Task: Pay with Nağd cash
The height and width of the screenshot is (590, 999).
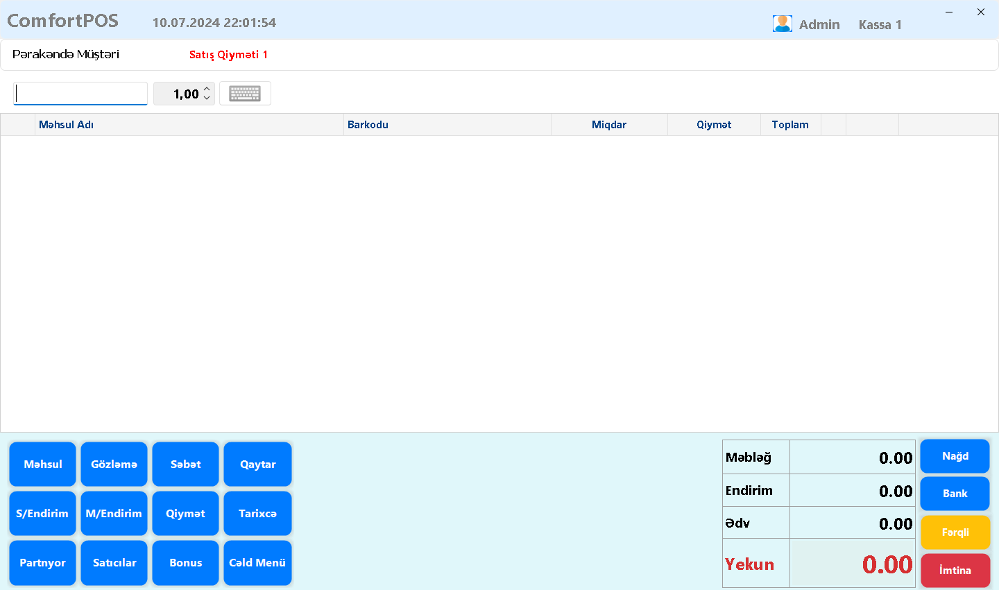Action: [x=955, y=456]
